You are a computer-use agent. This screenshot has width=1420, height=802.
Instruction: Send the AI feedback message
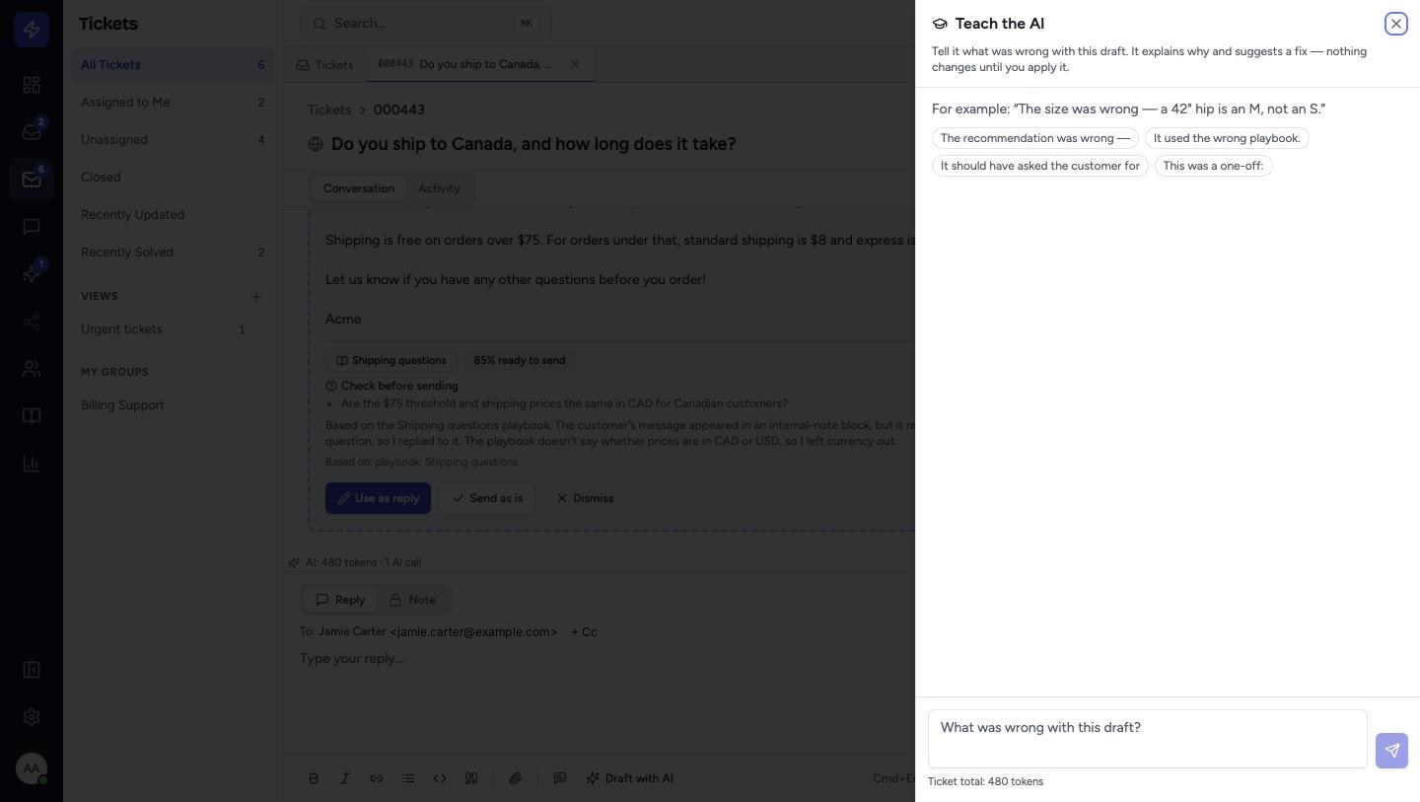1391,751
